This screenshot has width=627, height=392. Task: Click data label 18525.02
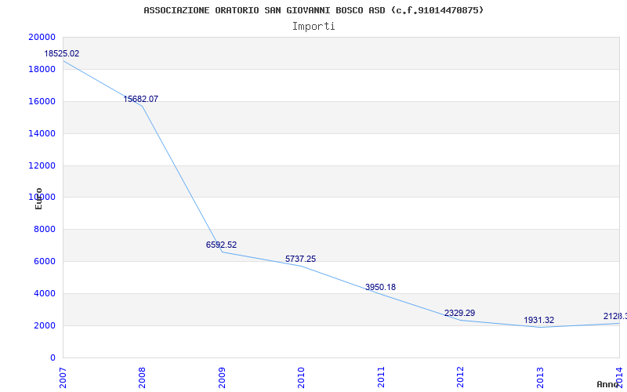(x=62, y=53)
